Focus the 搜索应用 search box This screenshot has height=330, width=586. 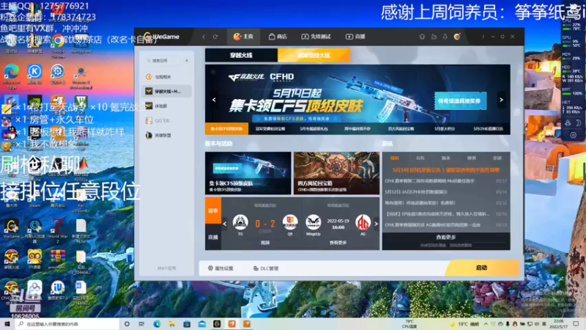pos(163,60)
